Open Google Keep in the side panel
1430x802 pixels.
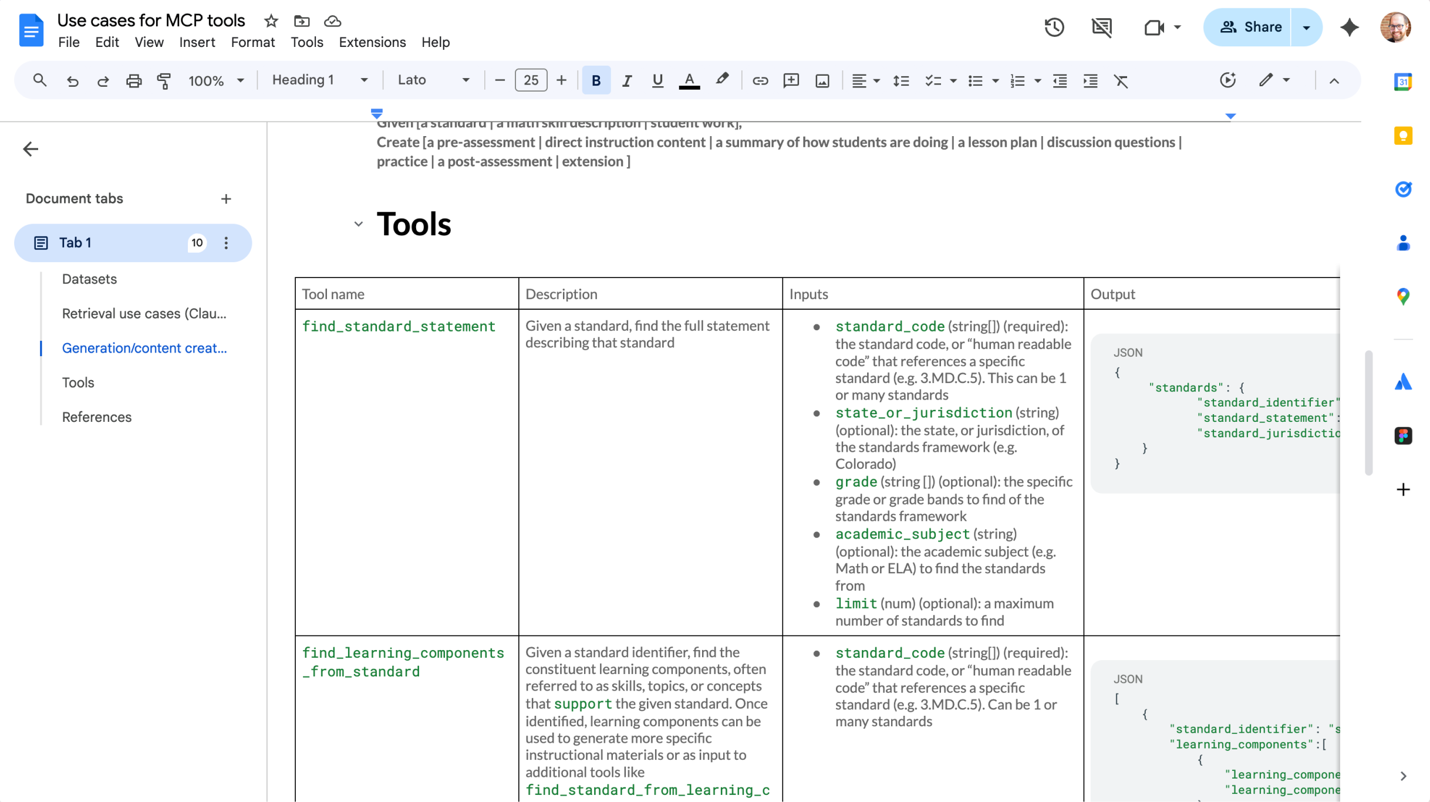click(x=1402, y=136)
